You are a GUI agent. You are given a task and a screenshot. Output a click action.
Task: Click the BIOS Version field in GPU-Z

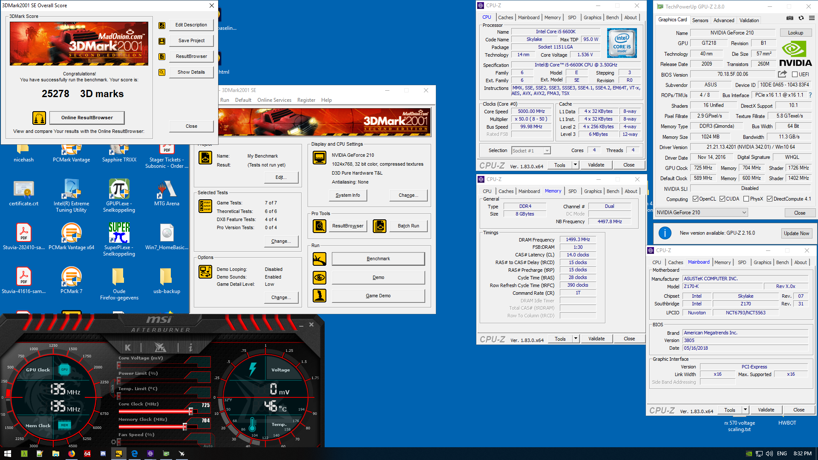[x=733, y=75]
